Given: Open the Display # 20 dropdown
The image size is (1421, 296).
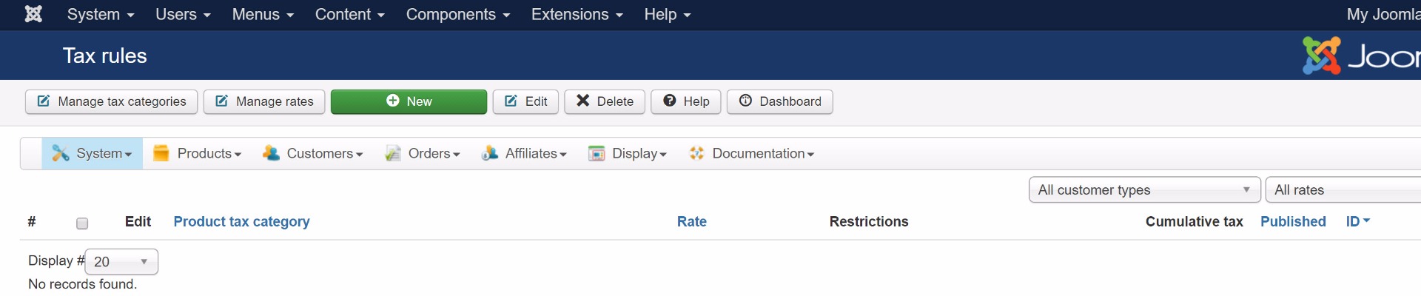Looking at the screenshot, I should click(121, 262).
